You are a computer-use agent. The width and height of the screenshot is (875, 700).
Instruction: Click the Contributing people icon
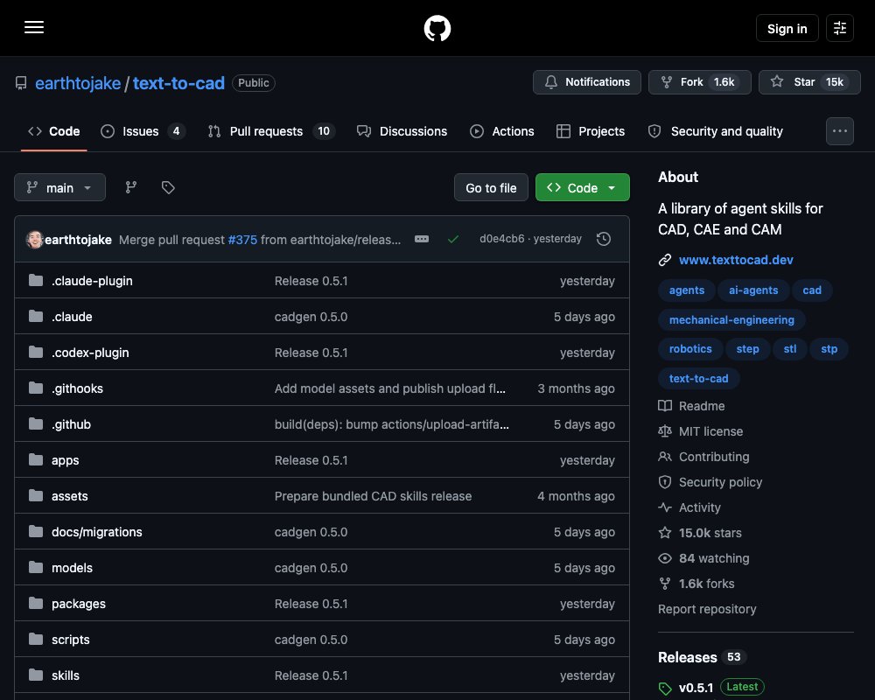[665, 457]
